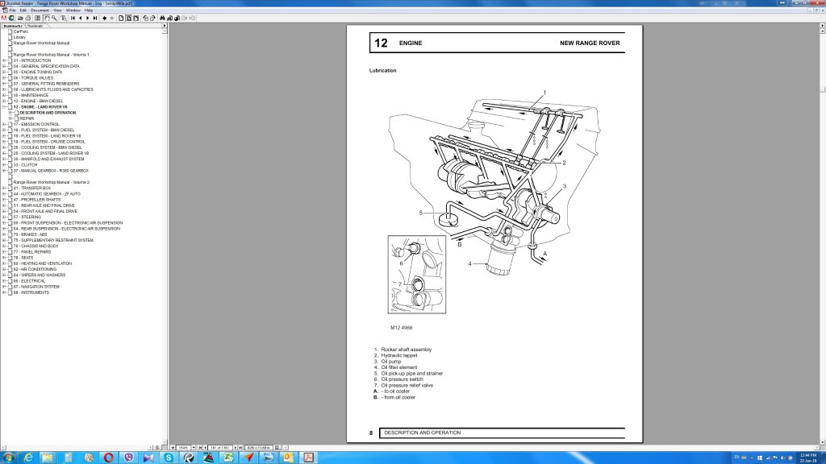Click the Adobe web icon in toolbar
Viewport: 826px width, 464px height.
11,18
